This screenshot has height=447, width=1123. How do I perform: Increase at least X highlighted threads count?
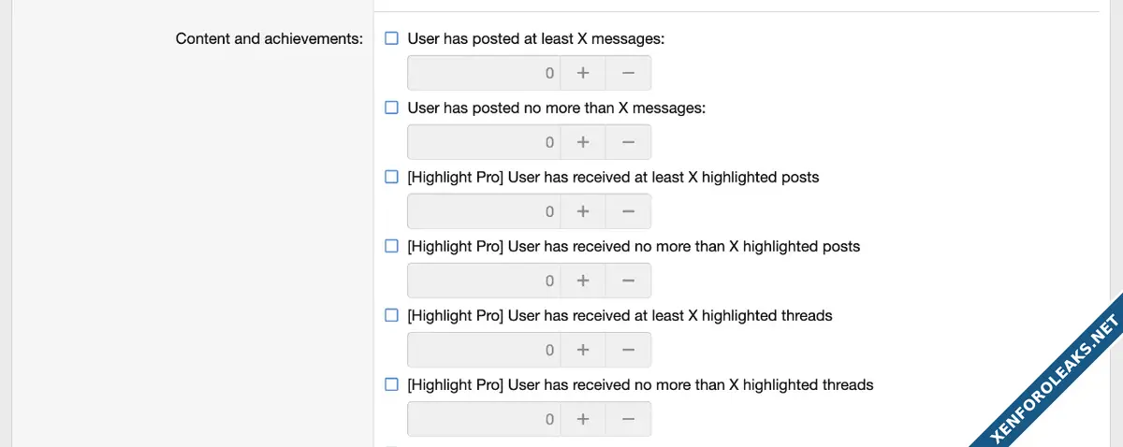pos(582,350)
